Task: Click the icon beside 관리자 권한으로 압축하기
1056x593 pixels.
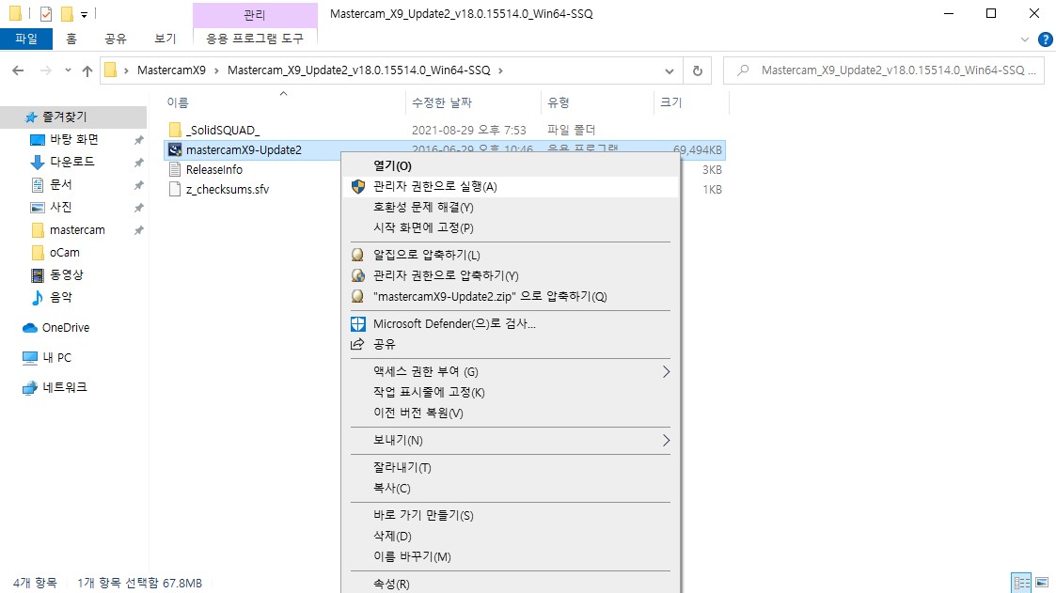Action: (x=357, y=275)
